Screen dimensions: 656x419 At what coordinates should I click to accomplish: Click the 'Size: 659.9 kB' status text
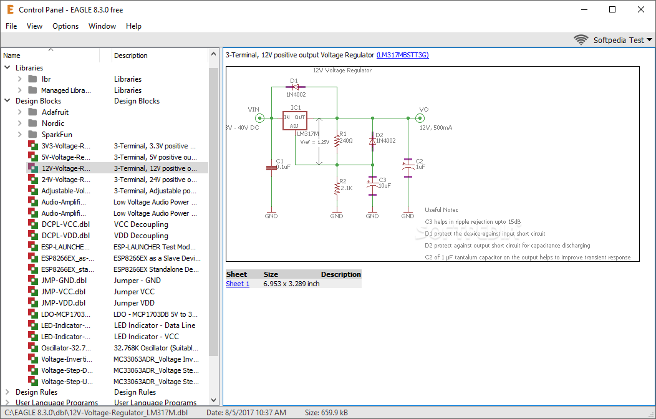(326, 413)
